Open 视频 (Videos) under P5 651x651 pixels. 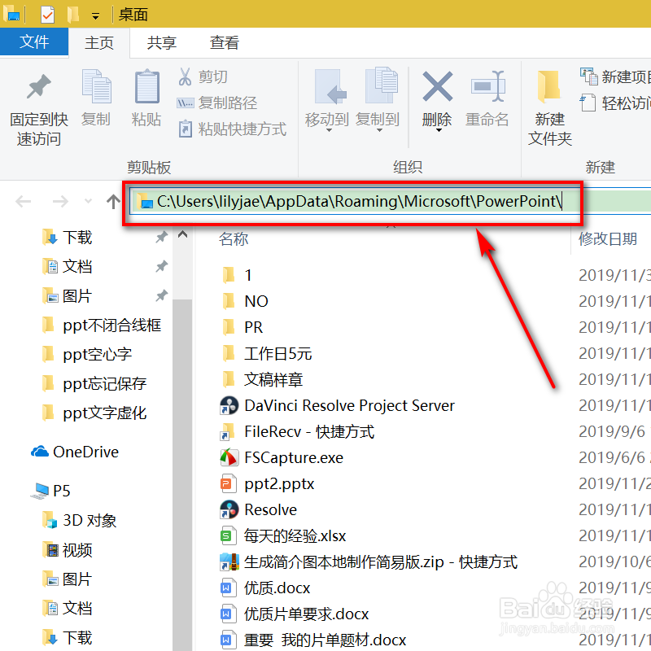click(x=67, y=550)
